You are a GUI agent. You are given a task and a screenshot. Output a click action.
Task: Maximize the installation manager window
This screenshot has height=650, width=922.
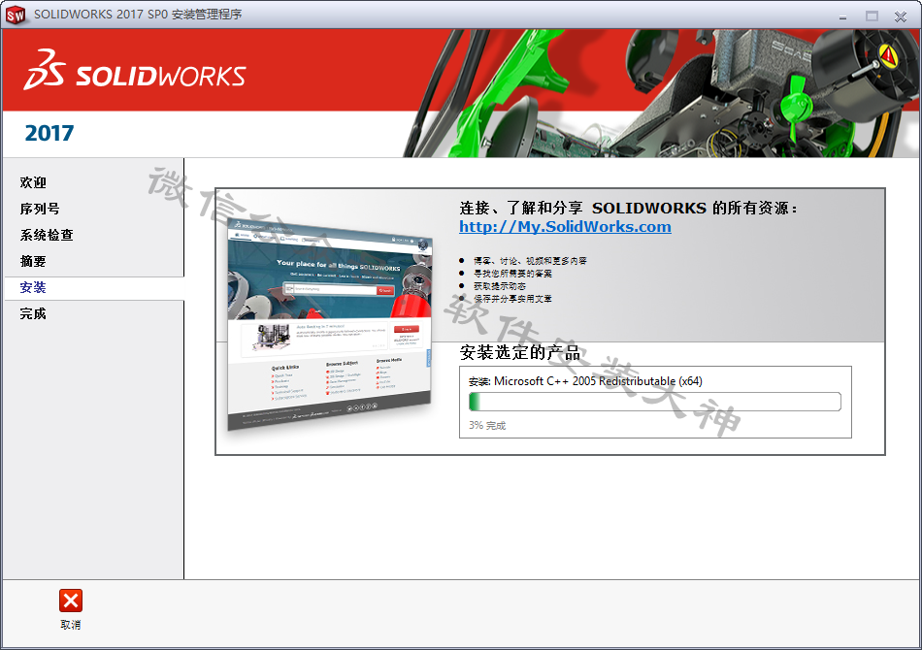[872, 16]
